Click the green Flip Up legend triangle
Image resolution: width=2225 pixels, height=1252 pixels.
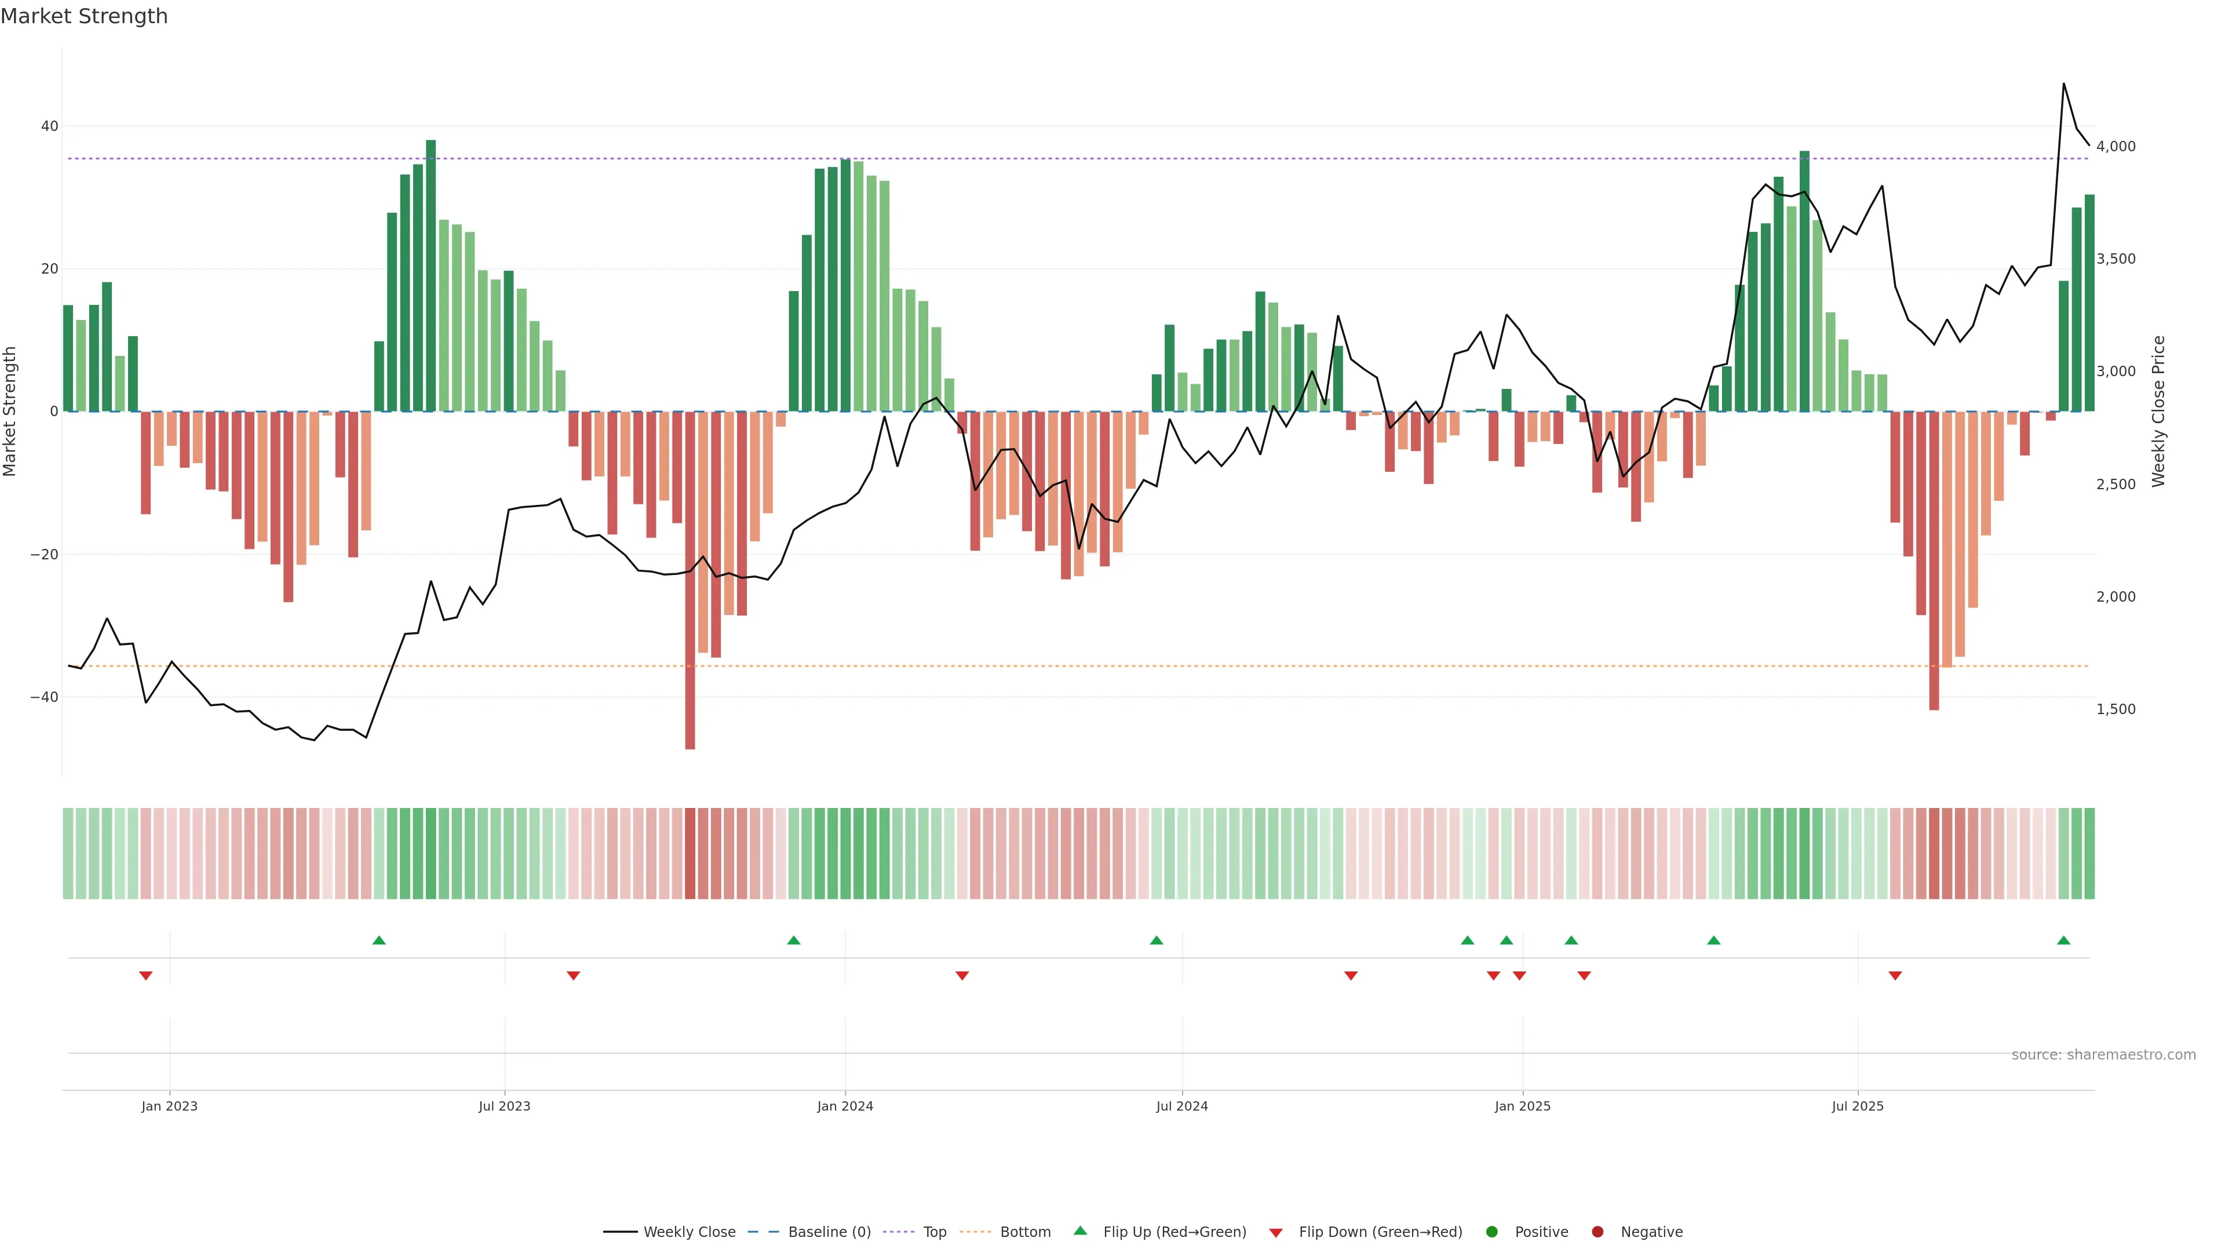coord(1079,1231)
